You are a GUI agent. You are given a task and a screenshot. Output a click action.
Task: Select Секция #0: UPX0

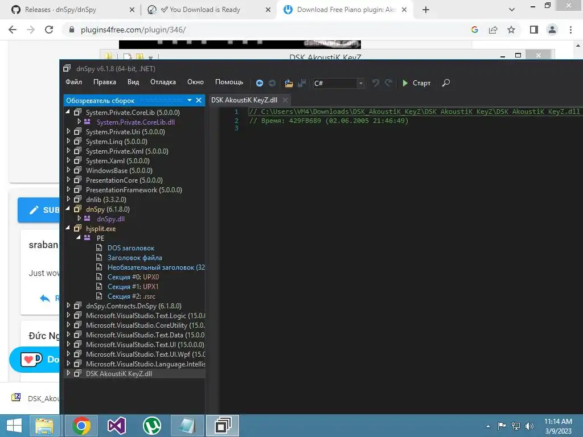[x=133, y=277]
